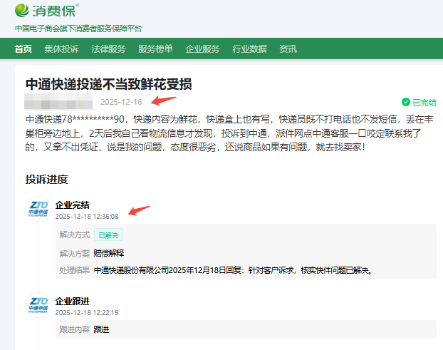Open 企业服务 navigation item
The image size is (443, 350).
[x=202, y=49]
